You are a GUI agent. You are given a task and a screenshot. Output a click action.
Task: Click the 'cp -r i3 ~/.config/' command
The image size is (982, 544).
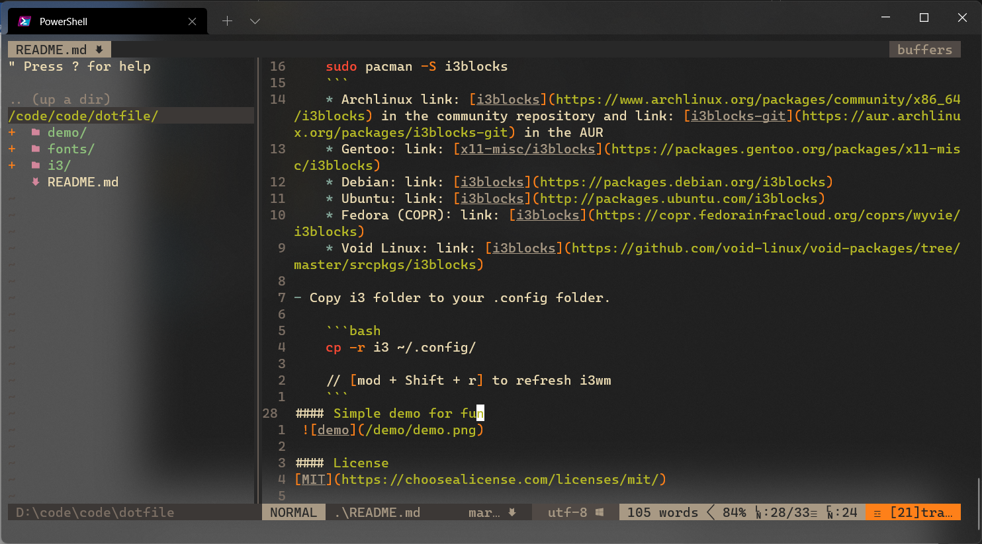tap(400, 347)
